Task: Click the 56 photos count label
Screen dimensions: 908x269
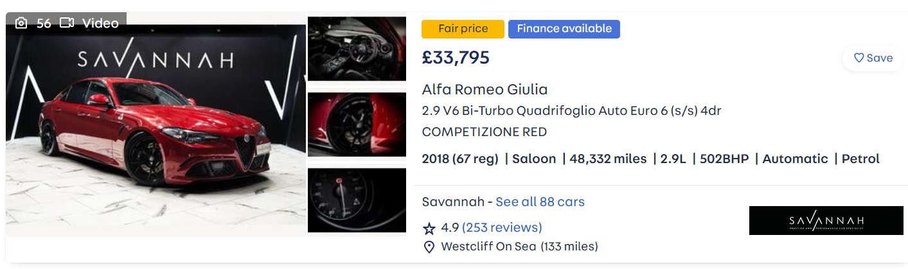Action: click(x=44, y=23)
